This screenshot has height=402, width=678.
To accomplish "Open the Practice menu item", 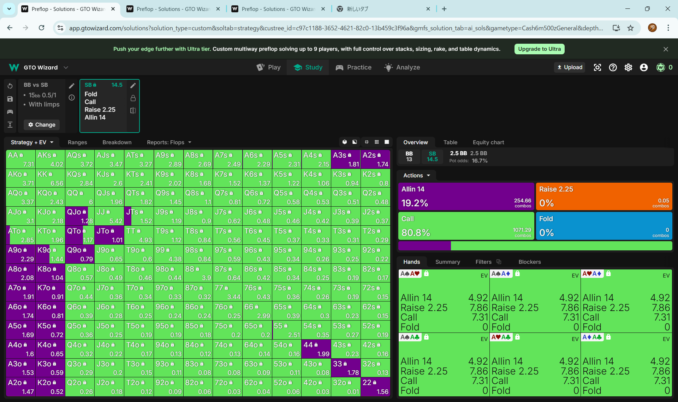I will coord(353,67).
